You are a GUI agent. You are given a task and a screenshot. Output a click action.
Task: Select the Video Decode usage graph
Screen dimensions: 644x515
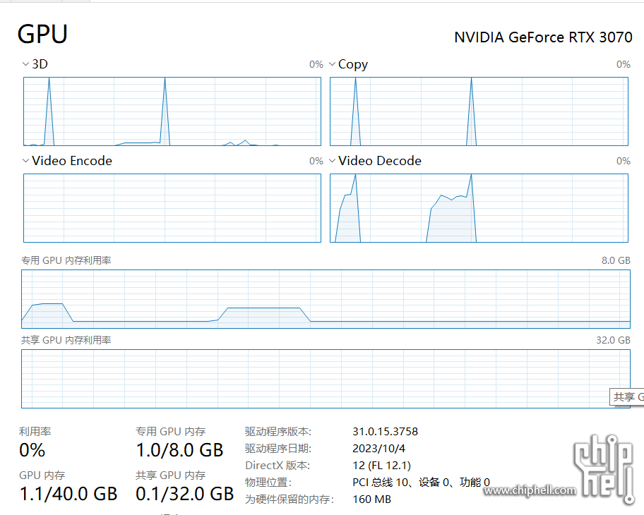(479, 208)
